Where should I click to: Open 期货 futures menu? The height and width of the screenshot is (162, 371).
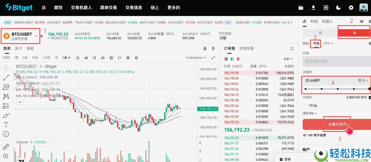click(58, 8)
